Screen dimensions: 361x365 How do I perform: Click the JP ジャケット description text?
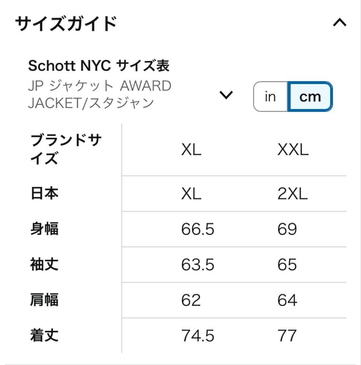(x=100, y=94)
